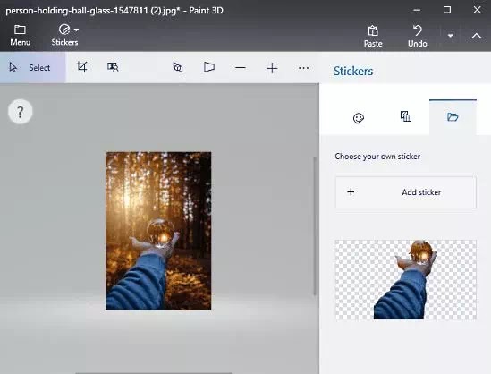Choose the Crop tool

(81, 67)
